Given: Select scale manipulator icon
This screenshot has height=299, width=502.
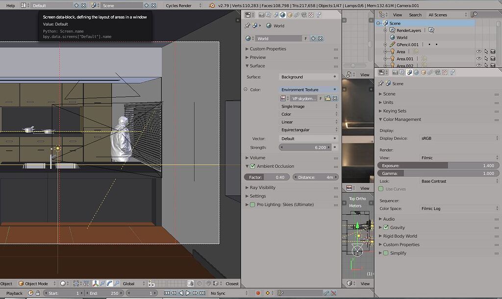Looking at the screenshot, I should pos(117,283).
